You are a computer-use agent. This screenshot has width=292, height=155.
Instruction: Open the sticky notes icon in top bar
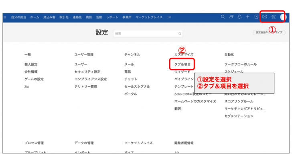[x=256, y=17]
